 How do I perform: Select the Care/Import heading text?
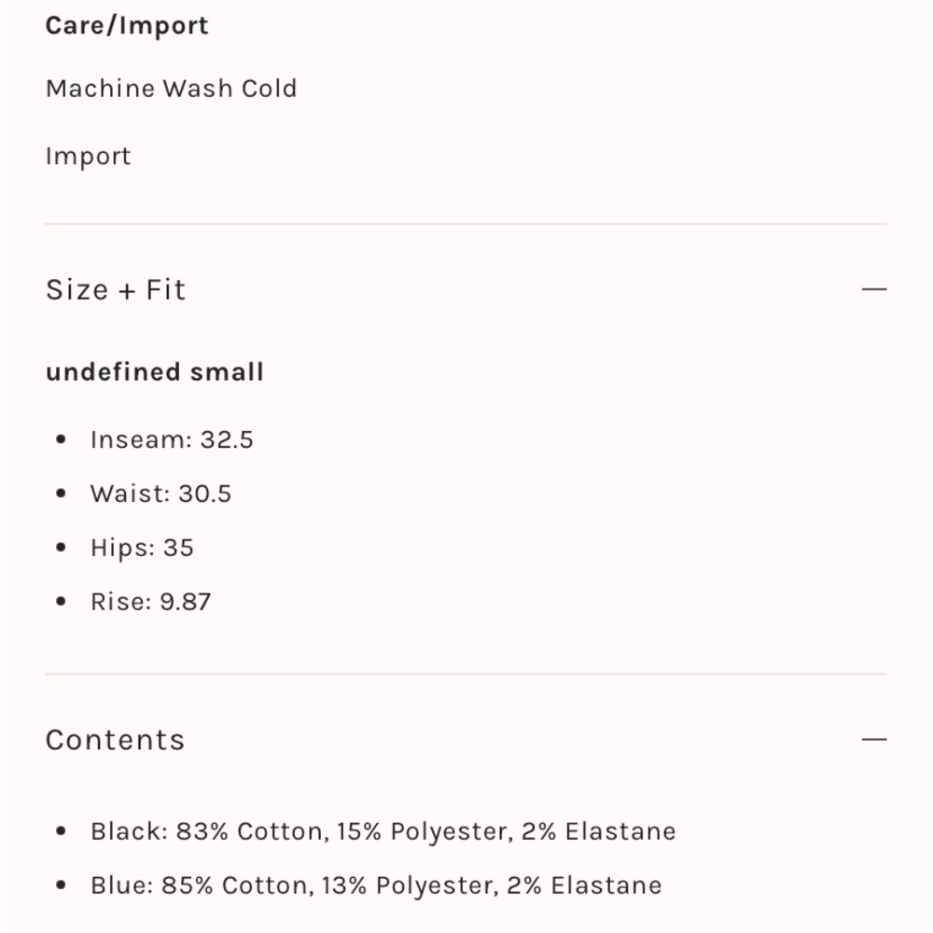pyautogui.click(x=127, y=25)
